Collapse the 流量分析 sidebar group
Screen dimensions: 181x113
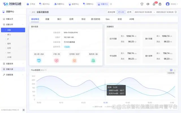coord(23,25)
